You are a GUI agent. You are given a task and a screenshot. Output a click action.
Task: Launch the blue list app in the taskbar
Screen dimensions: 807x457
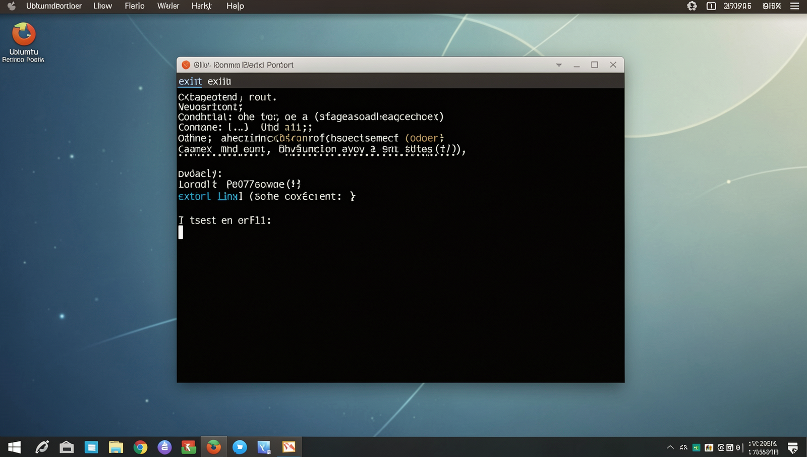pos(91,447)
